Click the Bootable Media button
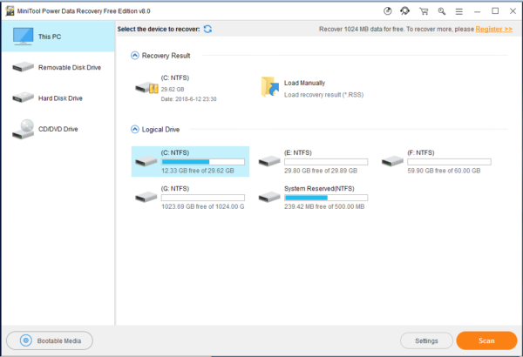This screenshot has height=357, width=523. [x=50, y=340]
